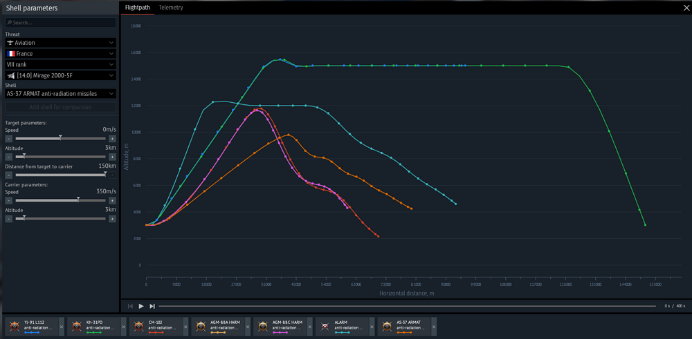Click the target altitude slider
Screen dimensions: 692x339
click(61, 157)
